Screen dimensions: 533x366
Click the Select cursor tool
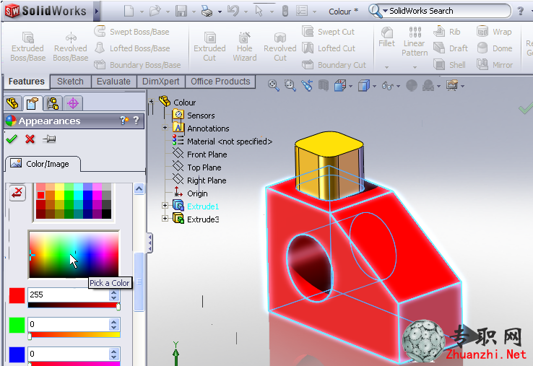[259, 12]
